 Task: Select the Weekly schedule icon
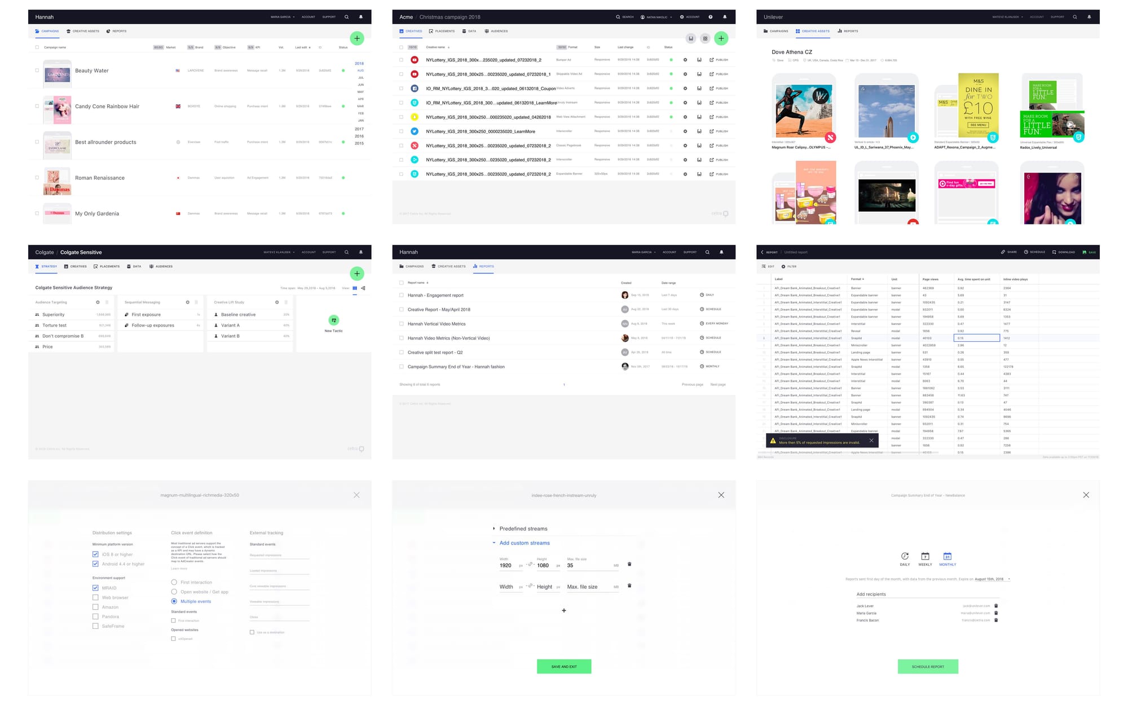pyautogui.click(x=925, y=557)
